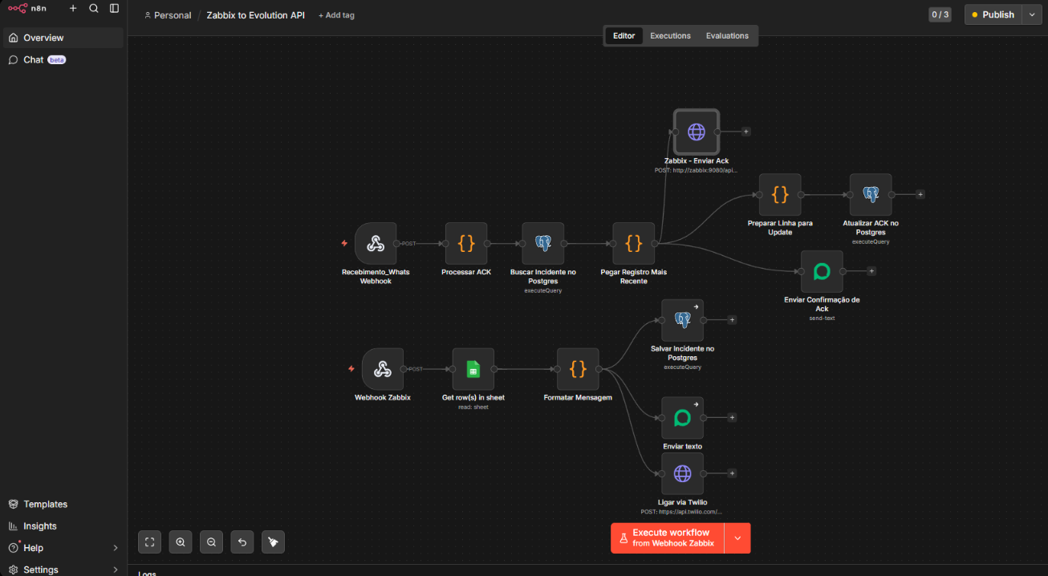1048x576 pixels.
Task: Select the Get row(s) in sheet node
Action: coord(473,369)
